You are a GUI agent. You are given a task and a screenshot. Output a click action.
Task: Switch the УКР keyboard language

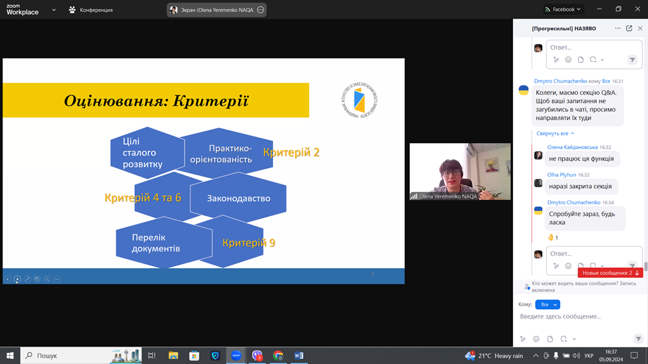coord(589,356)
